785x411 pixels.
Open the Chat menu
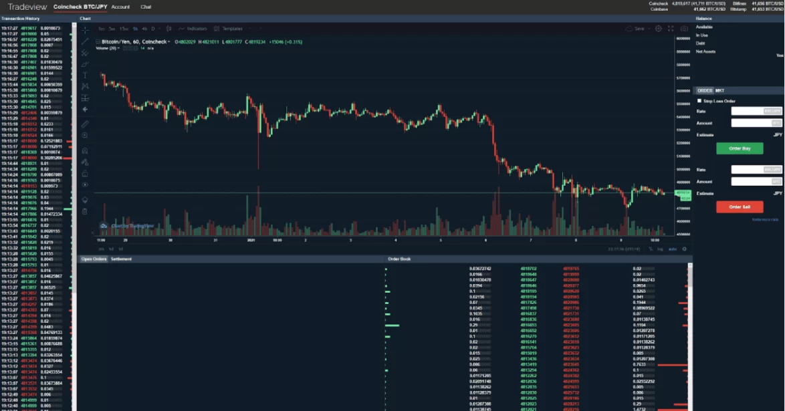click(x=144, y=7)
